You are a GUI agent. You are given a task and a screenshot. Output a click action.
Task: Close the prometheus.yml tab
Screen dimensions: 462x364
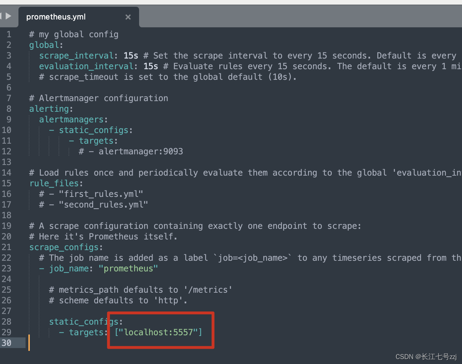click(x=128, y=17)
